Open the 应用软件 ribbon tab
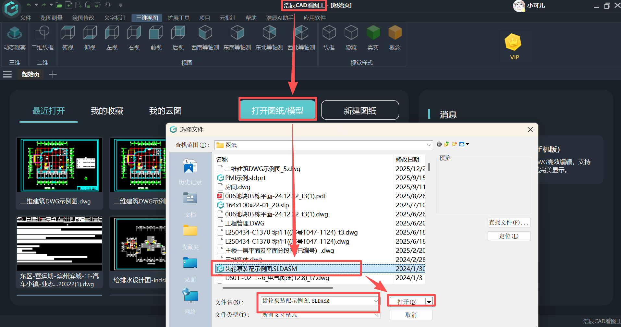This screenshot has height=327, width=621. click(x=315, y=18)
